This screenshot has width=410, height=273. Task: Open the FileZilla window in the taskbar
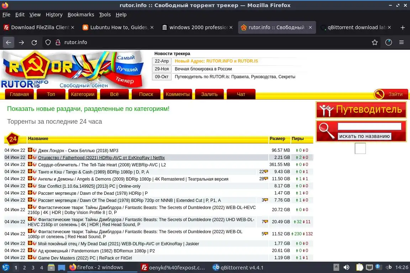(x=173, y=268)
